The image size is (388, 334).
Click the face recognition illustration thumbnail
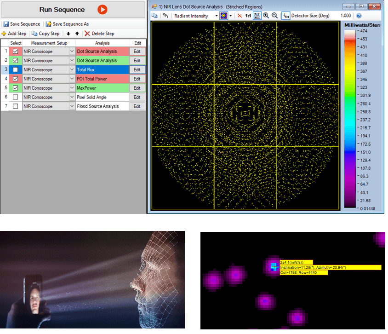[x=92, y=280]
